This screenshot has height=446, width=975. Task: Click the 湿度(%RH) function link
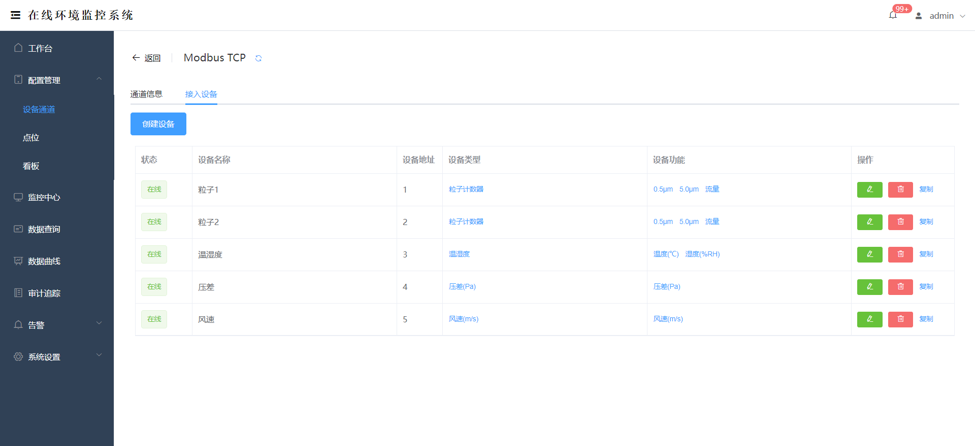(x=702, y=254)
